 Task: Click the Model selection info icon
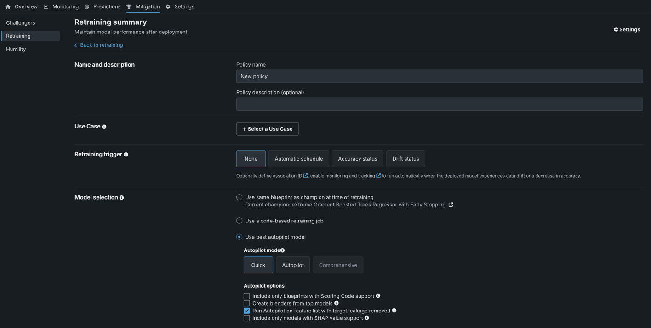122,198
